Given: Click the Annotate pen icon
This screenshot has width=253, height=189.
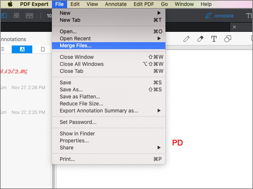Looking at the screenshot, I should [208, 15].
